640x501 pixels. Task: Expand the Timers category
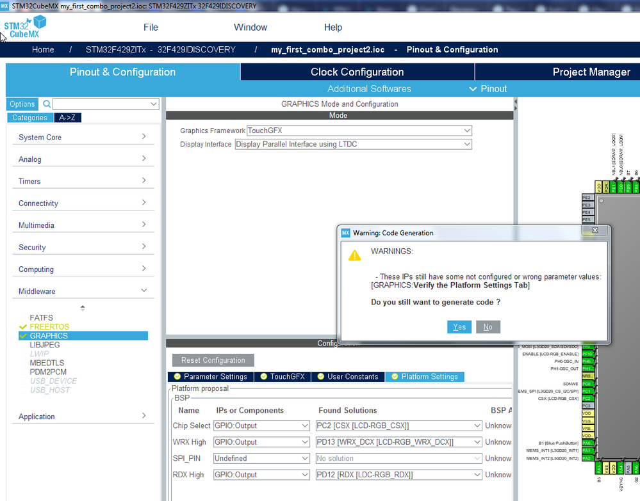tap(83, 182)
